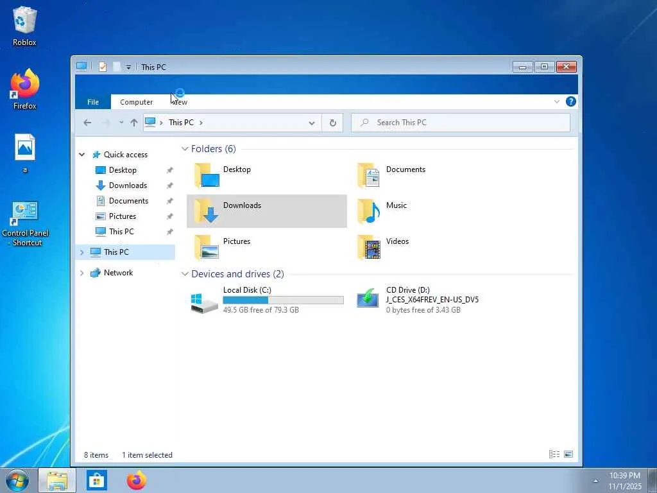The width and height of the screenshot is (657, 493).
Task: Select Desktop under Quick access
Action: point(123,169)
